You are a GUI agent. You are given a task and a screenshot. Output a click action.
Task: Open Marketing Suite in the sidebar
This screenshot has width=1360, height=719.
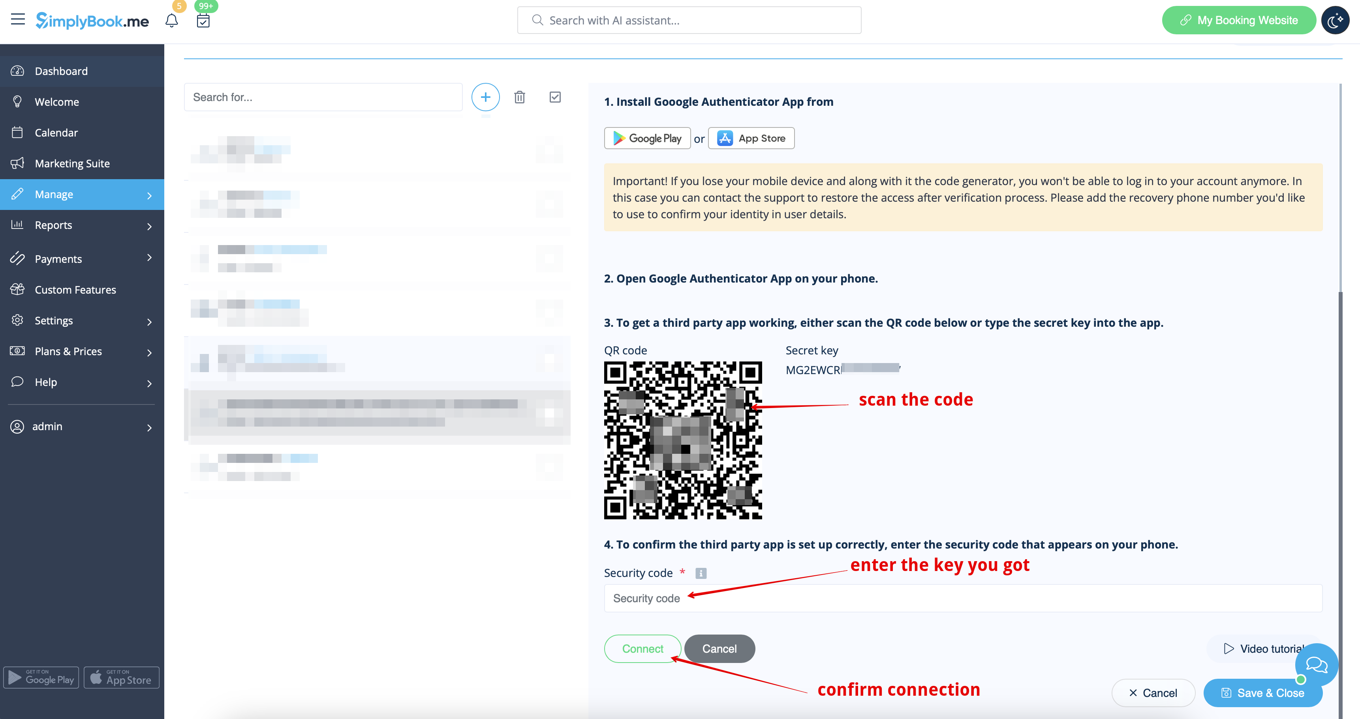tap(82, 163)
